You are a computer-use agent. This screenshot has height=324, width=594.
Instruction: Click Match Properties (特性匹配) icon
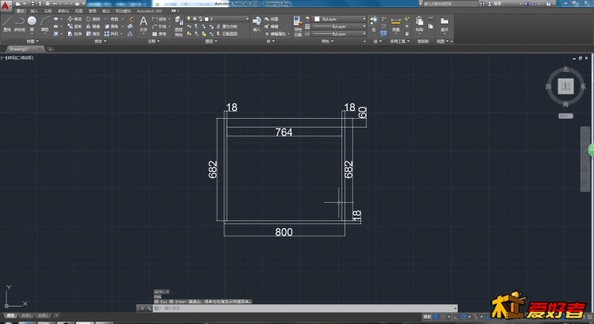click(298, 26)
